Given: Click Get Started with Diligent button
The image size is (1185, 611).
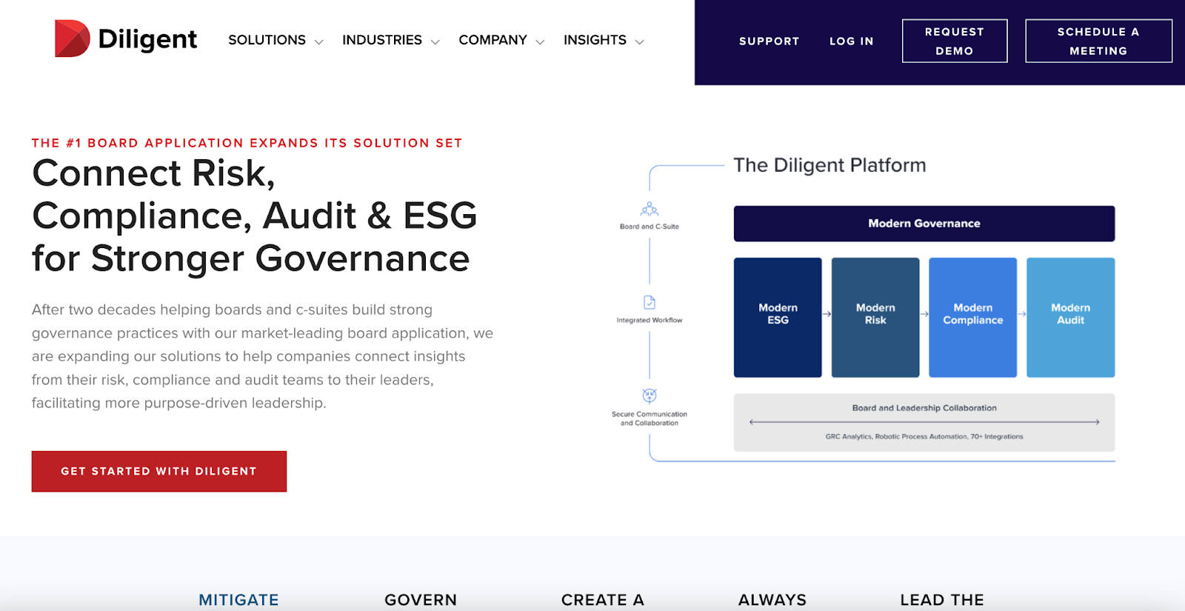Looking at the screenshot, I should point(159,471).
